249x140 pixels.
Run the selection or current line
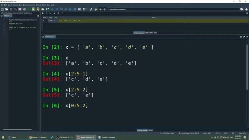[43, 9]
